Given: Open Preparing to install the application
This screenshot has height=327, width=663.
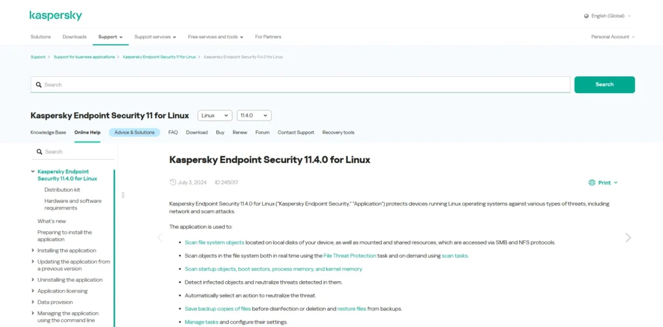Looking at the screenshot, I should 64,236.
